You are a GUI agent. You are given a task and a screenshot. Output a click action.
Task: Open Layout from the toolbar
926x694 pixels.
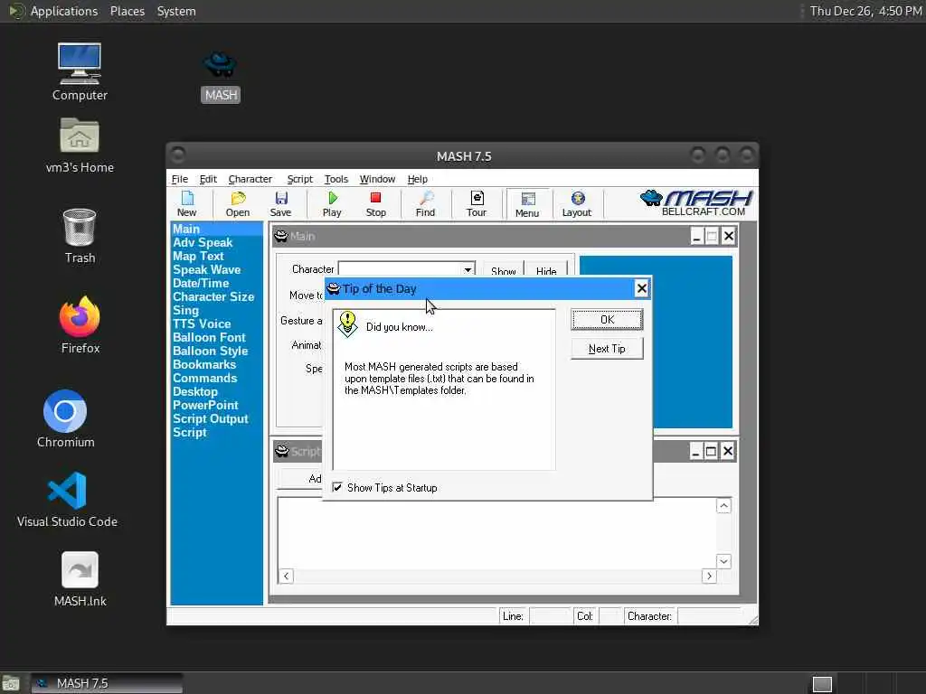[577, 204]
